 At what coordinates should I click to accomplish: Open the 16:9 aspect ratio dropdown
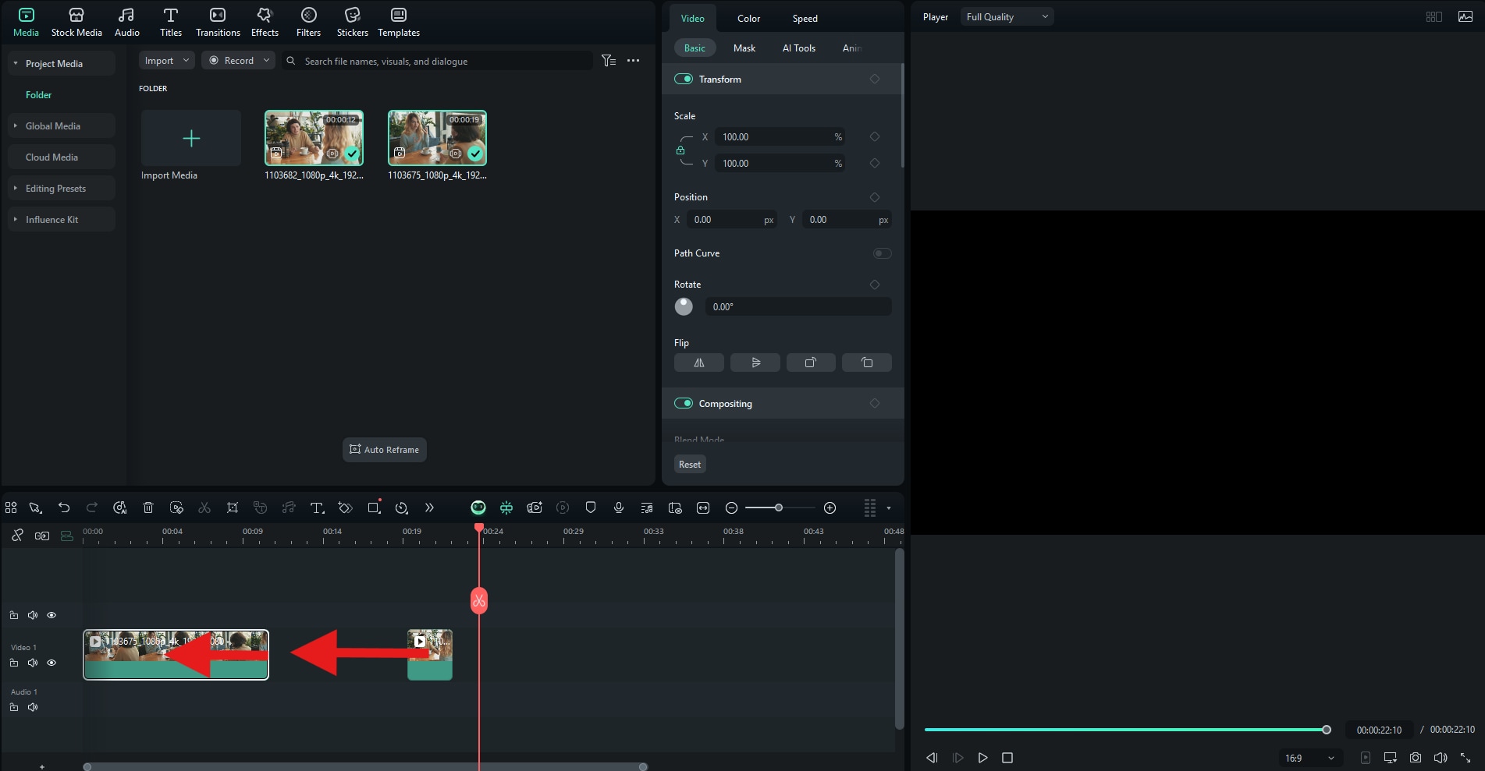point(1309,758)
